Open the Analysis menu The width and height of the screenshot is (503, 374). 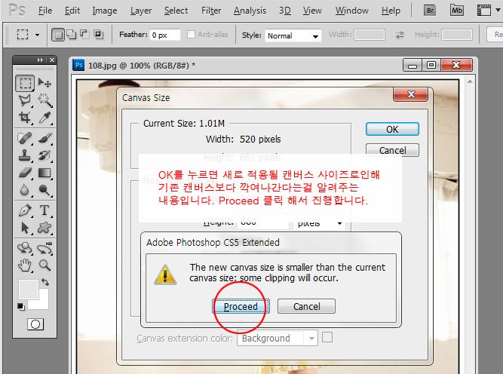(x=250, y=11)
